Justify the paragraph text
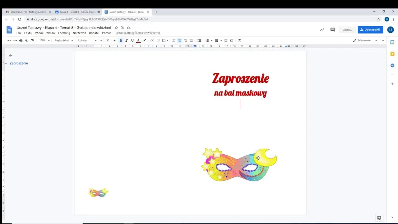This screenshot has height=224, width=398. click(191, 40)
